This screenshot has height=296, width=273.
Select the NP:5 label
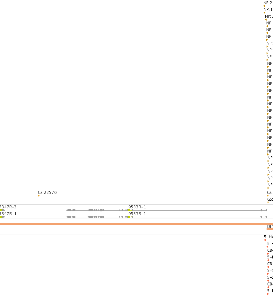point(269,16)
